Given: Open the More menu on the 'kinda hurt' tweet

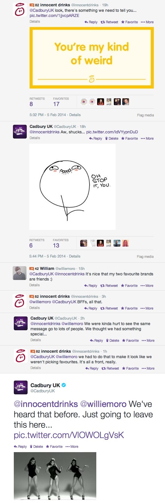Looking at the screenshot, I should point(148,341).
